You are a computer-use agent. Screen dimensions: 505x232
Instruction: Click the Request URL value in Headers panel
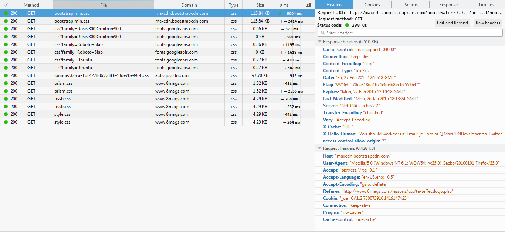[425, 13]
